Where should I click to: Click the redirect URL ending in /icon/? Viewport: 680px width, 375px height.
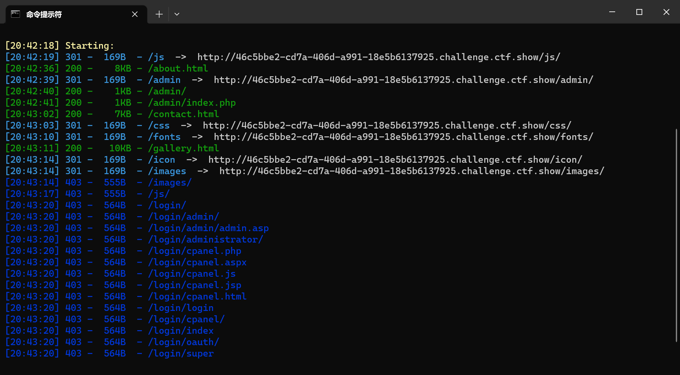point(395,160)
